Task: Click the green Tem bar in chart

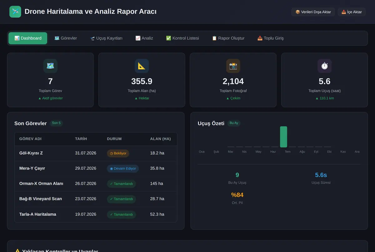Action: click(283, 137)
